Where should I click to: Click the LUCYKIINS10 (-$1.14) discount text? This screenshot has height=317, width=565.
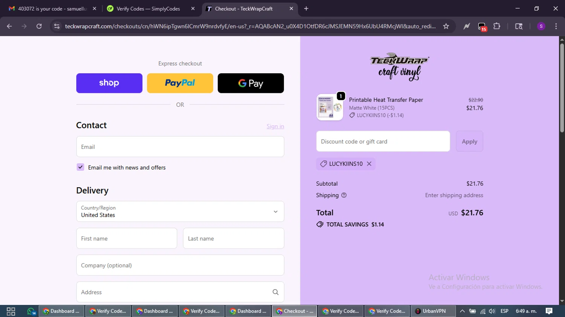[380, 115]
